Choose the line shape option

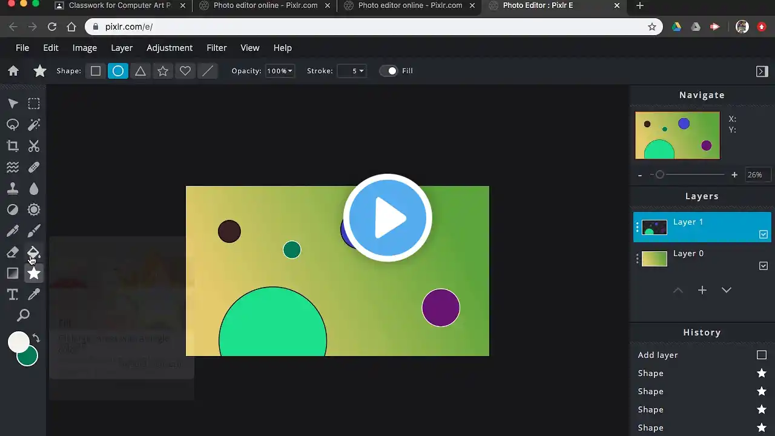tap(208, 71)
